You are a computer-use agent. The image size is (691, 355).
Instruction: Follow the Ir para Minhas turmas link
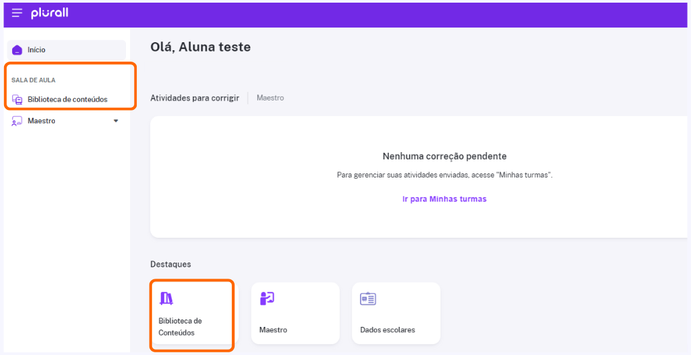(444, 199)
